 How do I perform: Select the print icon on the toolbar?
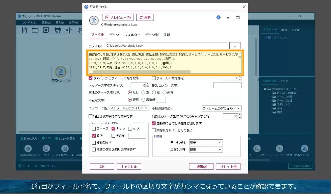58,30
